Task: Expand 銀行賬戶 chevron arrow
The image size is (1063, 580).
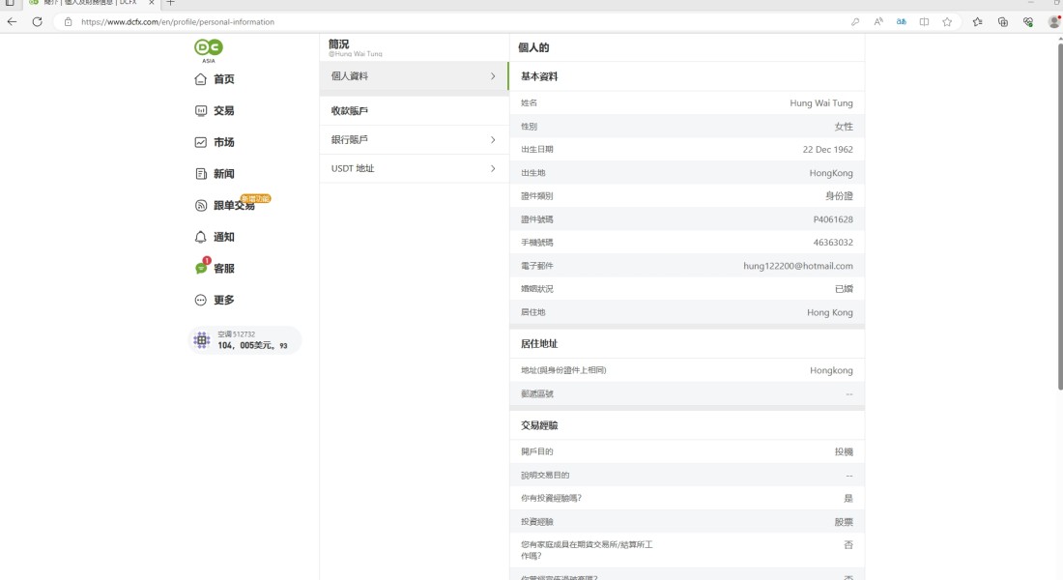Action: [493, 140]
